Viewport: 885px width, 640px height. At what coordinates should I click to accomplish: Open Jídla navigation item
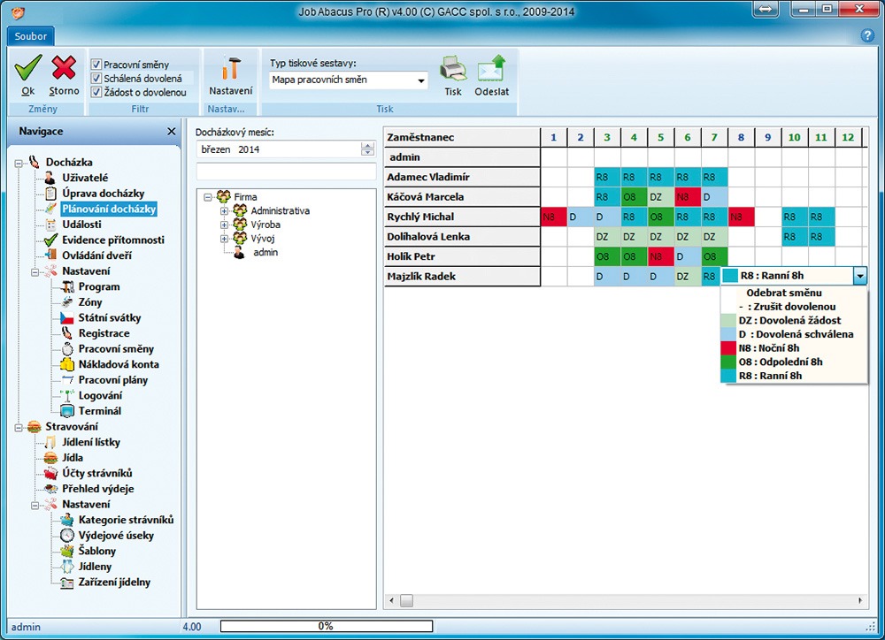[73, 458]
